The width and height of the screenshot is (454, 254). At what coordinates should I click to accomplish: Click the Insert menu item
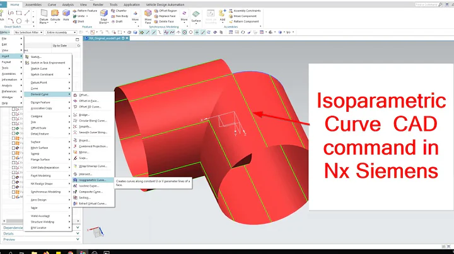click(11, 56)
